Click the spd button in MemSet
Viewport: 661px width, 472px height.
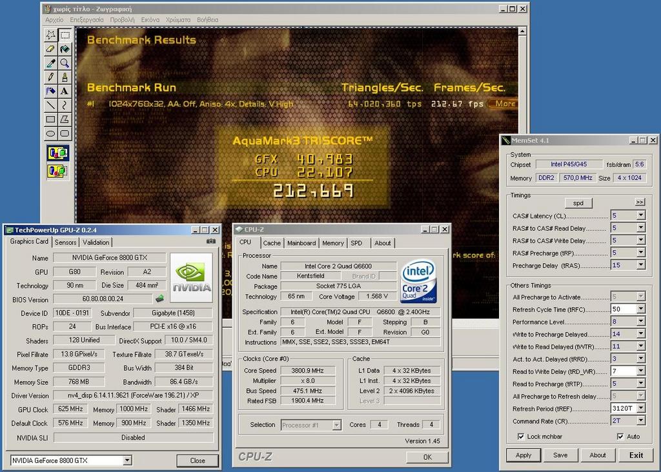click(x=578, y=203)
